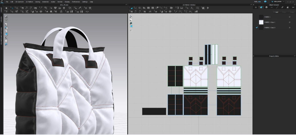Switch to Fabric tab icon in Object Browser
Image resolution: width=296 pixels, height=135 pixels.
261,7
